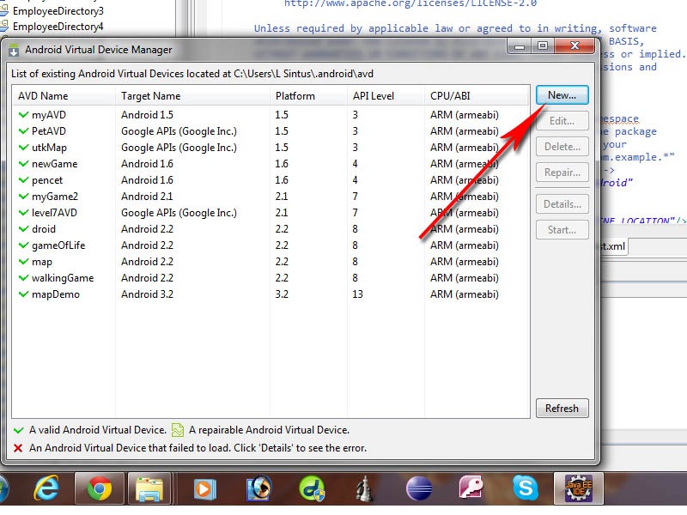Sort by the Target Name column header
Viewport: 687px width, 515px height.
192,96
